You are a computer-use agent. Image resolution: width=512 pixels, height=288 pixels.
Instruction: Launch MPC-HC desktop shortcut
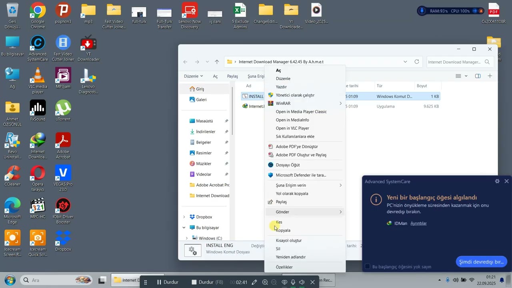tap(38, 209)
